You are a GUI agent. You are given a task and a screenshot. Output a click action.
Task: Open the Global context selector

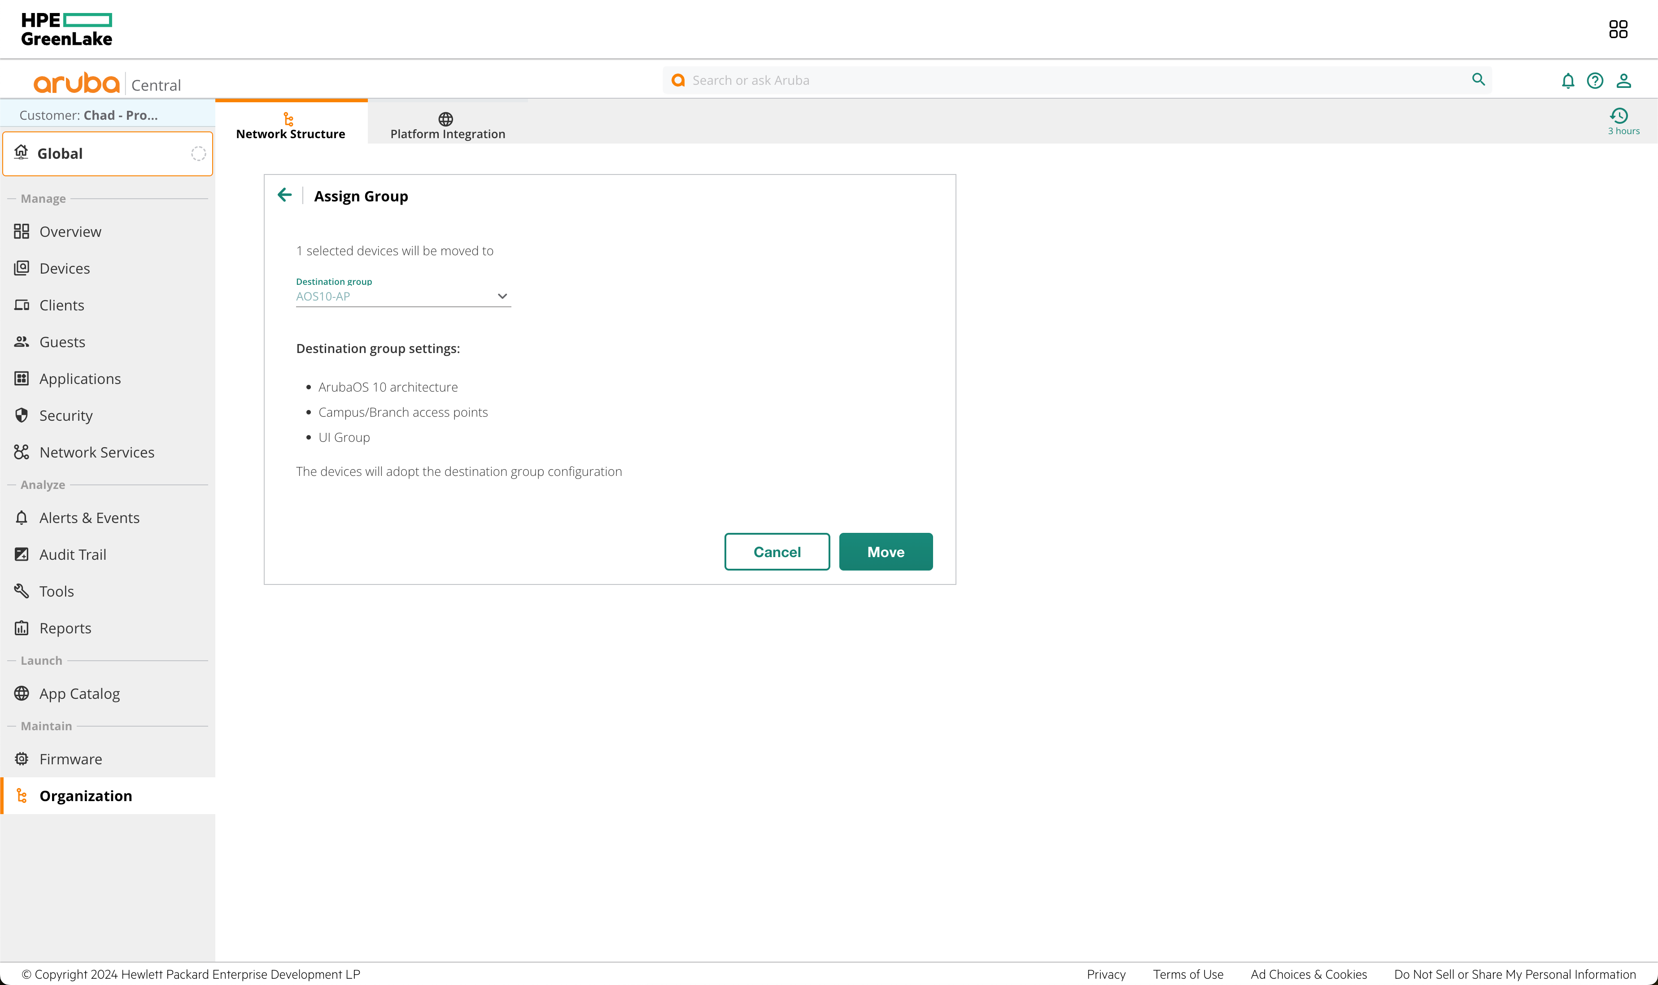coord(108,153)
